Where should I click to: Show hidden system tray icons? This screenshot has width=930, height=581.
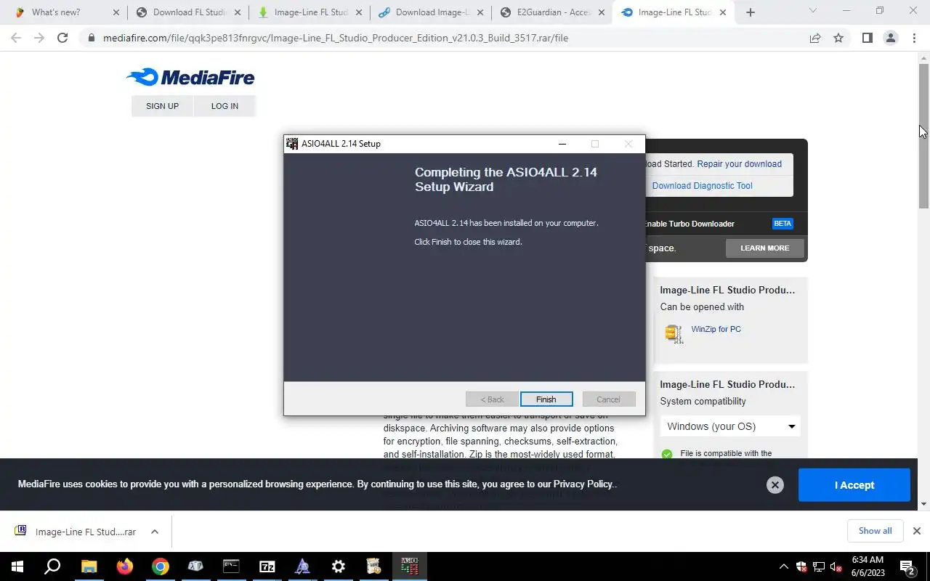coord(783,566)
